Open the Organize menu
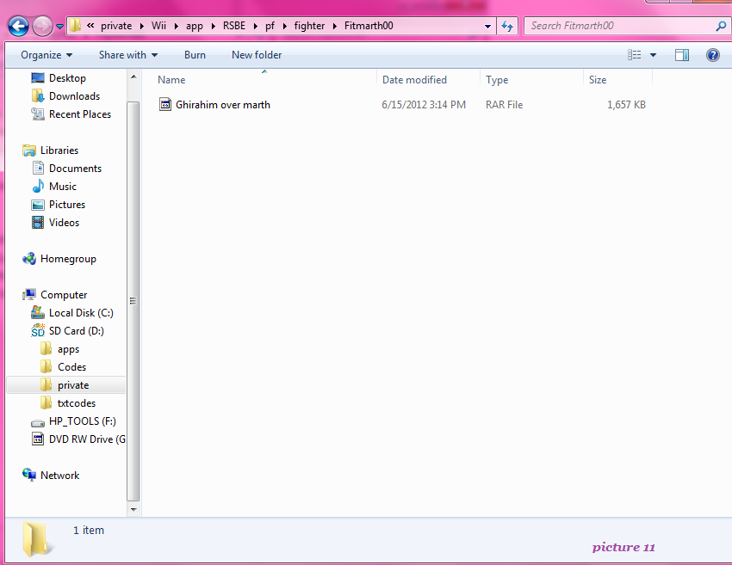This screenshot has width=732, height=565. tap(47, 55)
